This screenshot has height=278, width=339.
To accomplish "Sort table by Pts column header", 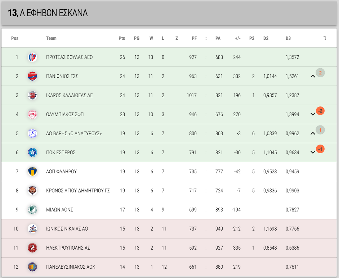I will 122,38.
